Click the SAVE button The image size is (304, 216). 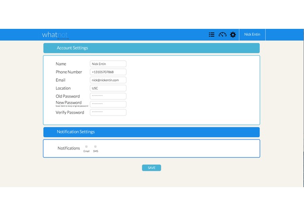coord(151,168)
